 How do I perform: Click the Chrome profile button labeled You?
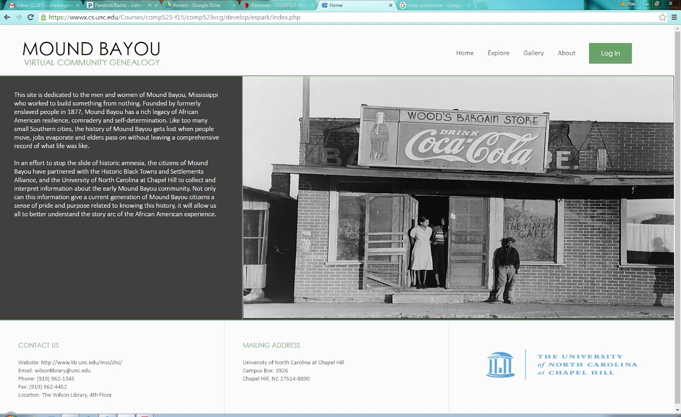click(629, 4)
